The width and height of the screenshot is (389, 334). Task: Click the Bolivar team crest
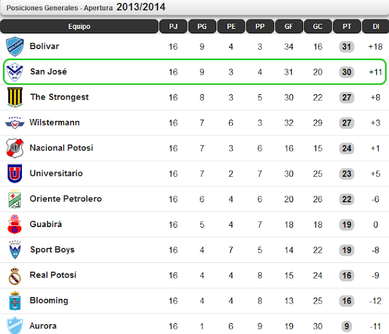15,46
